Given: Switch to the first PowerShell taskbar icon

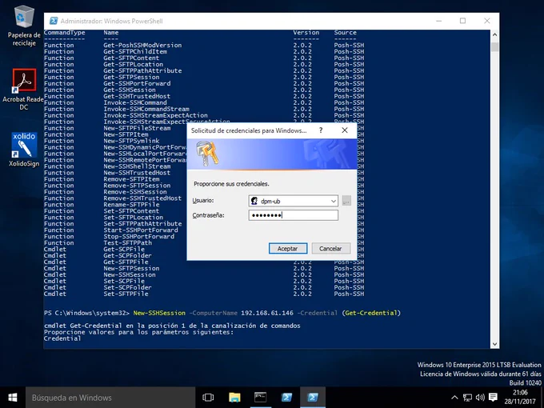Looking at the screenshot, I should [286, 398].
